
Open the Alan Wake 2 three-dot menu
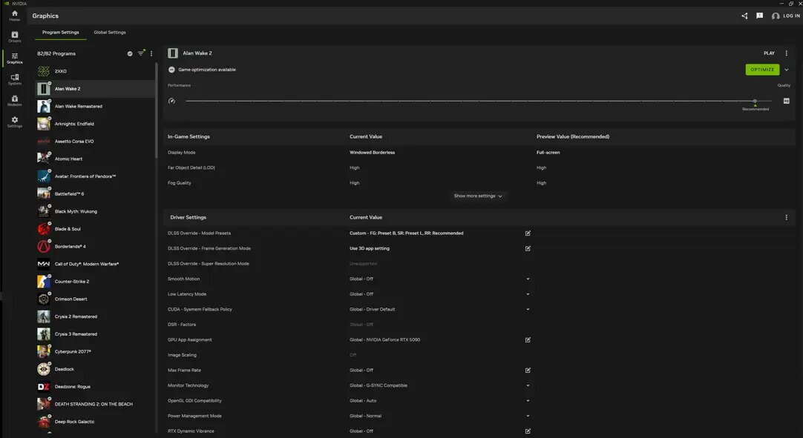pyautogui.click(x=787, y=53)
